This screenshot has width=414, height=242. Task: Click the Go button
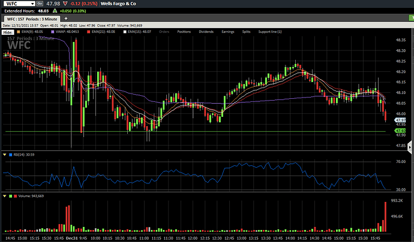[x=40, y=4]
